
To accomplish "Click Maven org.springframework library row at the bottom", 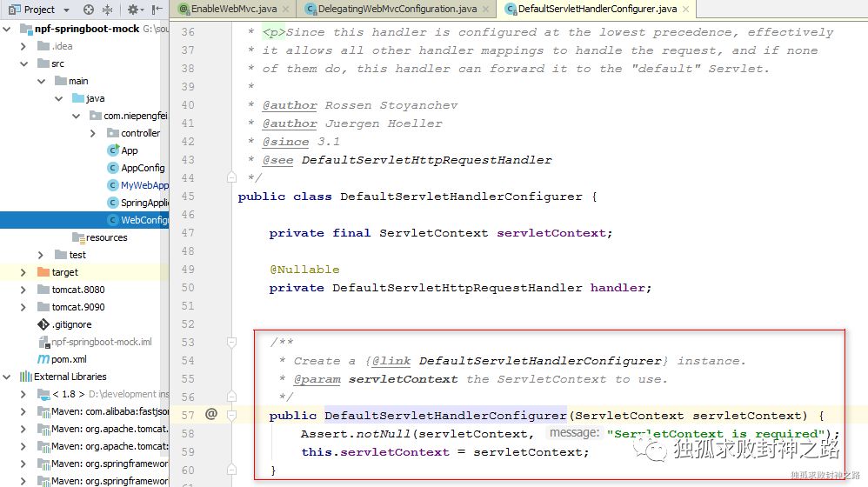I will click(109, 481).
